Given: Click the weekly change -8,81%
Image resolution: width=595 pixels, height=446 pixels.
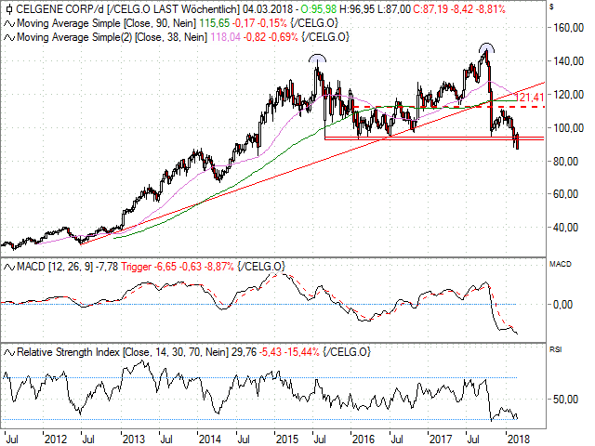Looking at the screenshot, I should click(x=490, y=9).
